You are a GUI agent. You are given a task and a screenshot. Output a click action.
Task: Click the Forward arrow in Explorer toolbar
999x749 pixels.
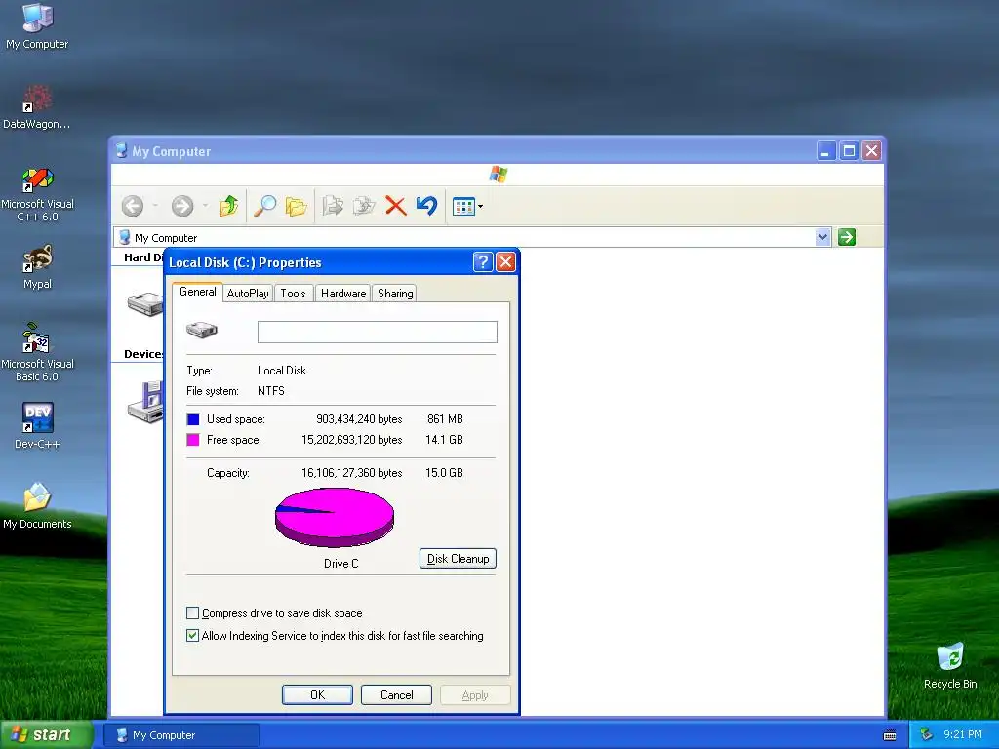tap(182, 206)
